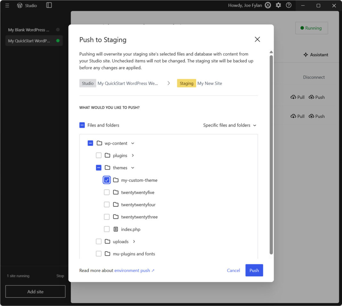Open the help question mark icon

(x=289, y=5)
